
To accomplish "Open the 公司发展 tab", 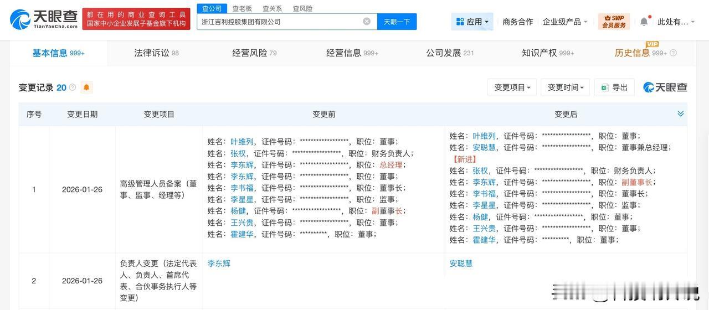I will 450,53.
